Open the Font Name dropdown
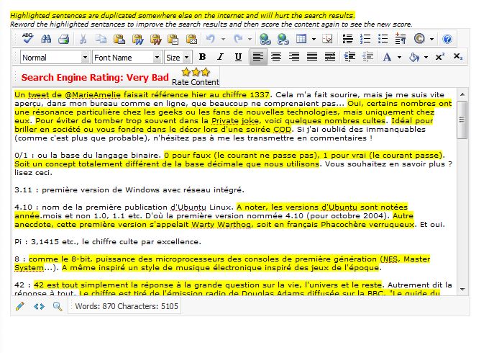This screenshot has width=489, height=353. click(x=127, y=58)
